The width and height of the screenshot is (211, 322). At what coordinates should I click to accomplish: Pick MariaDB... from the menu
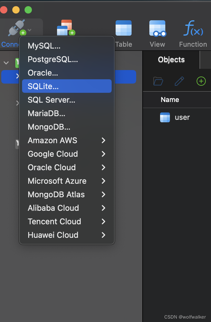coord(67,113)
